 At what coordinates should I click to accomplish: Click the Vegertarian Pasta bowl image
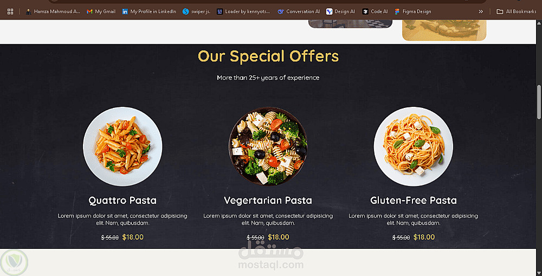[268, 146]
